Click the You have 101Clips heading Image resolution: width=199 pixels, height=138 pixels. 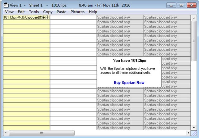129,61
